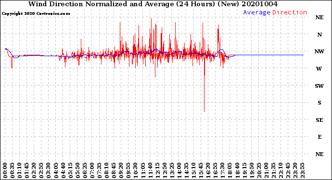Click the 22:10 time label
The image size is (332, 180).
281,170
